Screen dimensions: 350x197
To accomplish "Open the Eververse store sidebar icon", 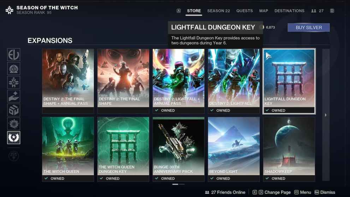I will [14, 55].
